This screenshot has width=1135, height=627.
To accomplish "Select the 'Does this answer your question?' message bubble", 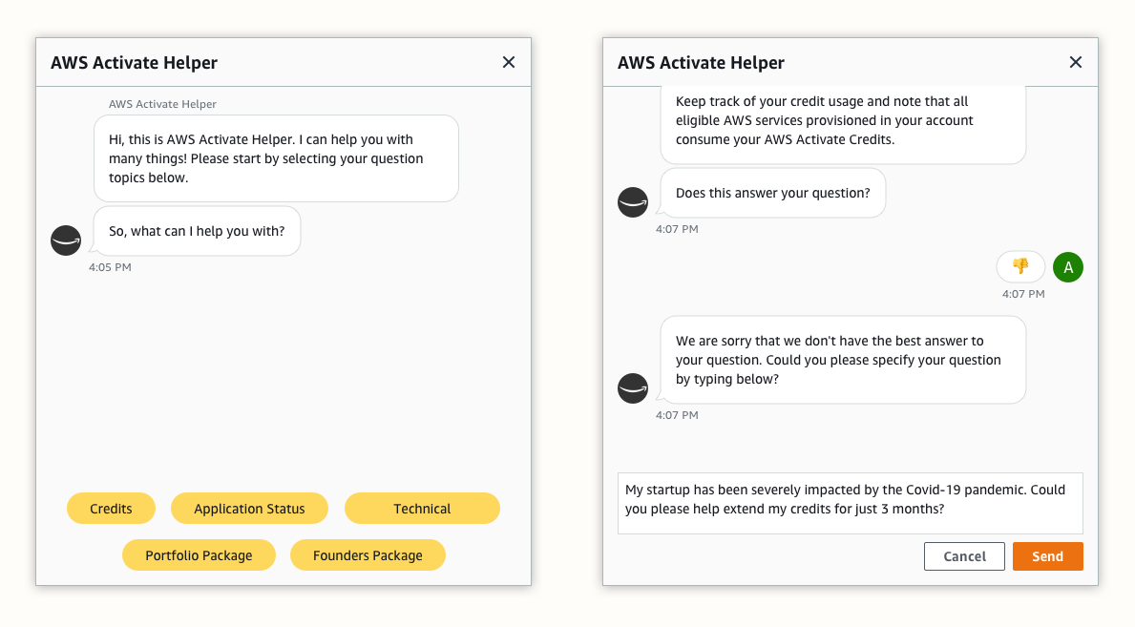I will click(772, 192).
